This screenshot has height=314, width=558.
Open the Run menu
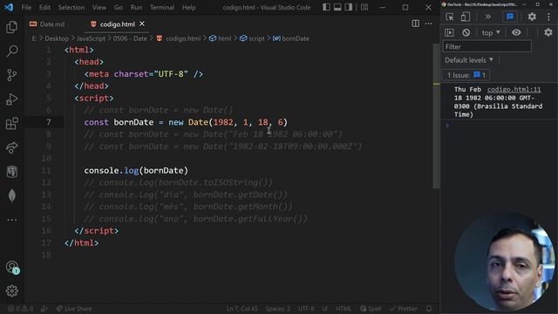[x=136, y=7]
